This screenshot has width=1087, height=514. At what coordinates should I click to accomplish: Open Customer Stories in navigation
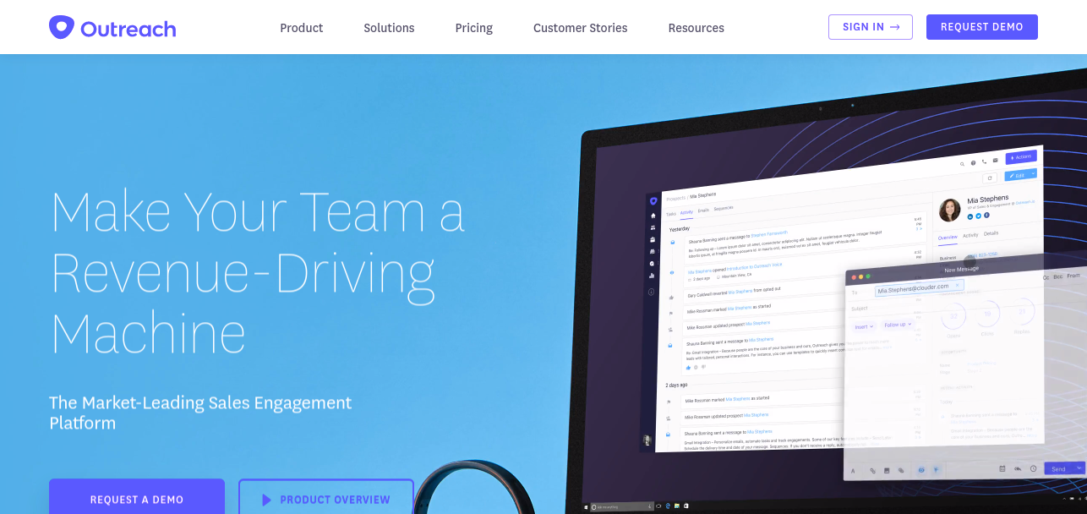[x=581, y=28]
